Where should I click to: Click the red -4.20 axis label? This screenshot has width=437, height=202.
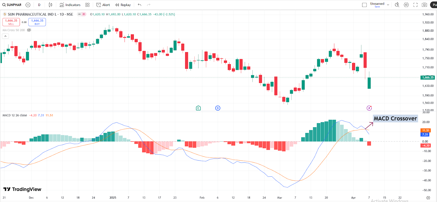pyautogui.click(x=426, y=145)
